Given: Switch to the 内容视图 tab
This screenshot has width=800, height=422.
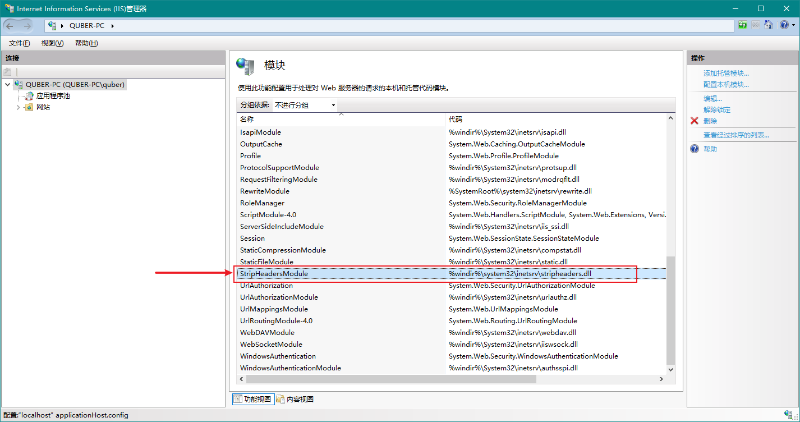Looking at the screenshot, I should point(295,400).
